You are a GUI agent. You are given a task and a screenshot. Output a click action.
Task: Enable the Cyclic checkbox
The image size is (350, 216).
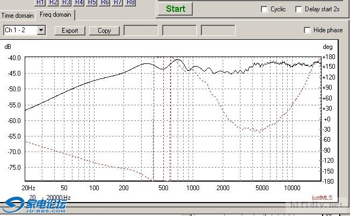pyautogui.click(x=264, y=9)
